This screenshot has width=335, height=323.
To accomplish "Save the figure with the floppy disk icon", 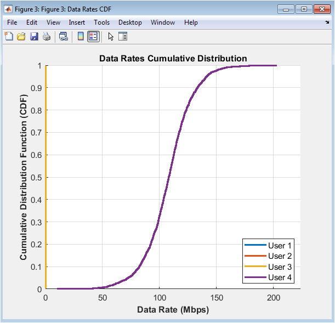I will (34, 37).
